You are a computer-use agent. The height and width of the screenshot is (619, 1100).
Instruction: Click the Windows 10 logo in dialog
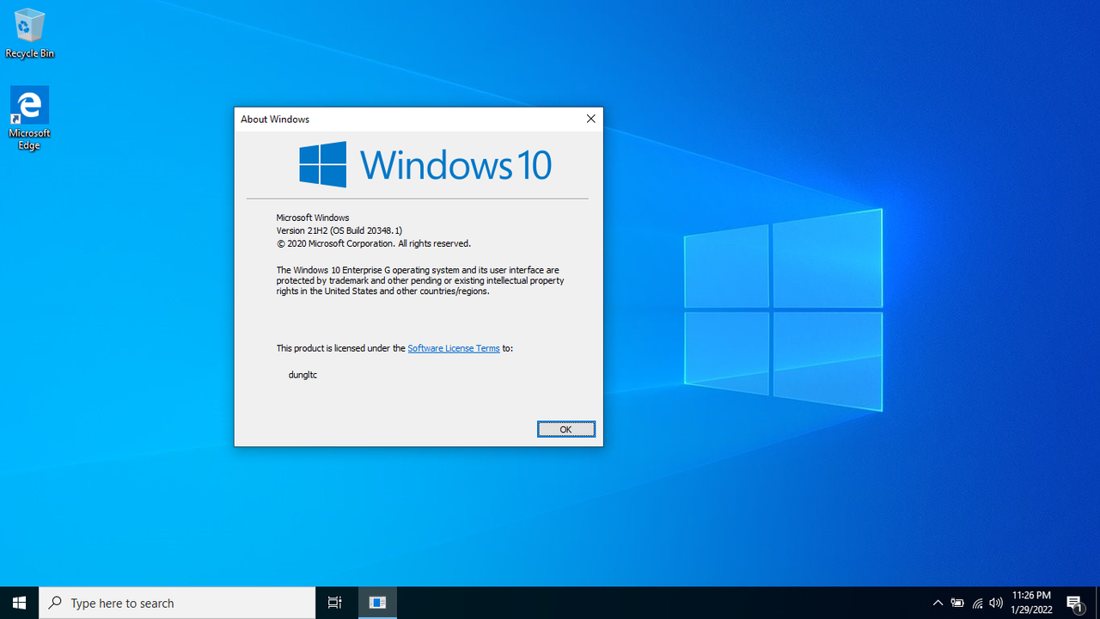[x=425, y=164]
